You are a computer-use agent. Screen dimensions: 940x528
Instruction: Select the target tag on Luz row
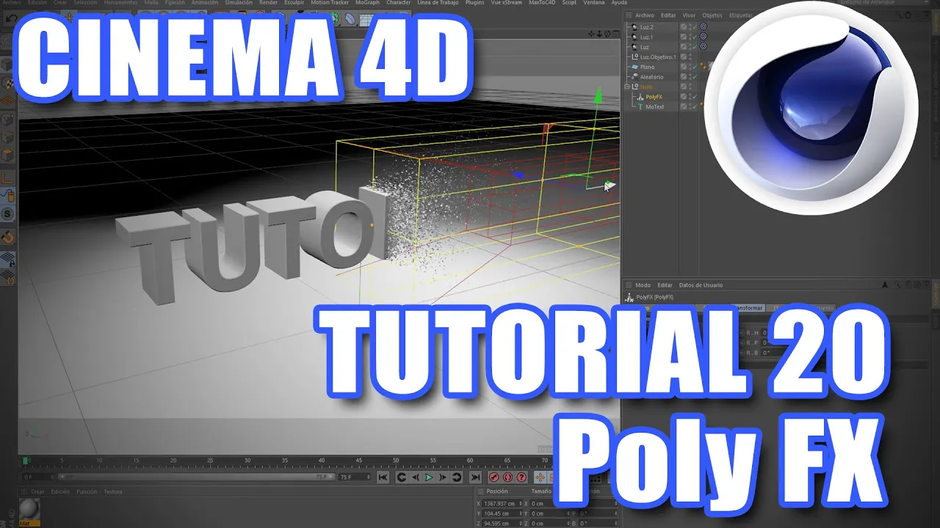pyautogui.click(x=703, y=46)
